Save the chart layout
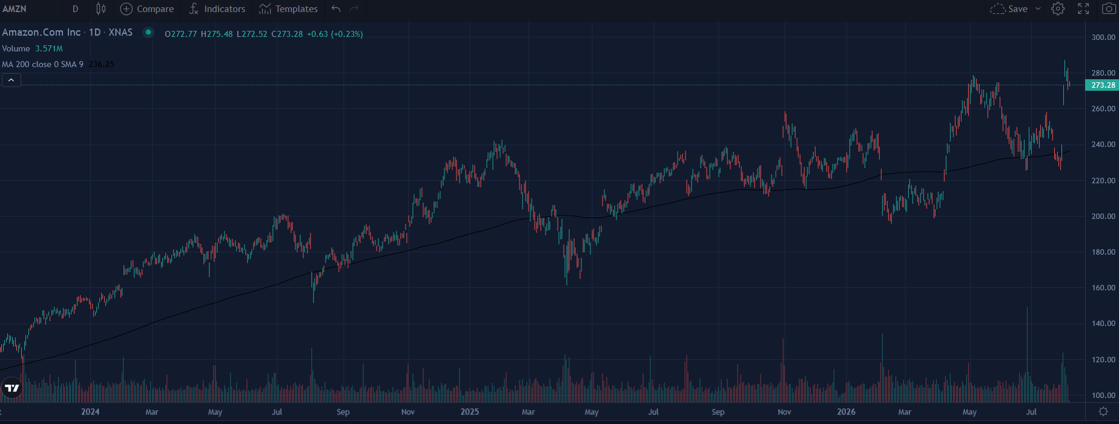1119x424 pixels. pyautogui.click(x=1009, y=9)
